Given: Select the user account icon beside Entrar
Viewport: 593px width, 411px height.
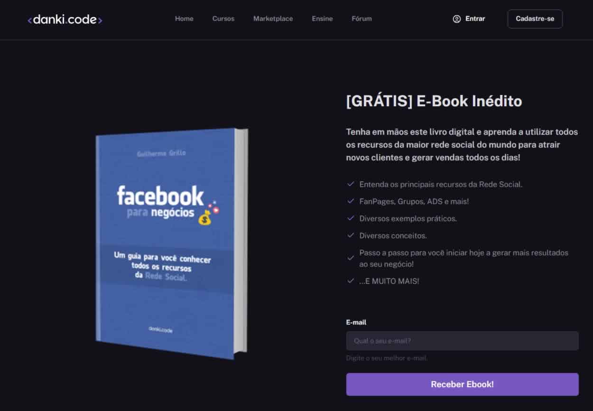Looking at the screenshot, I should [x=456, y=19].
